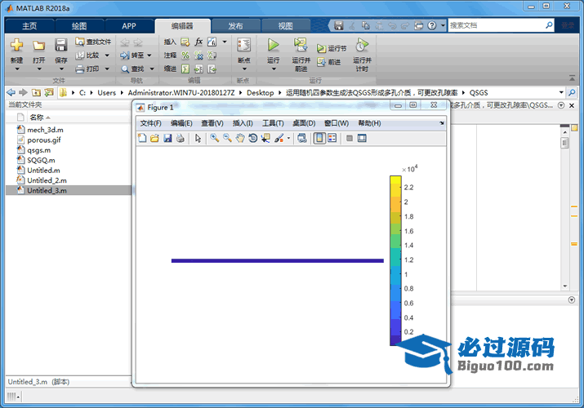584x408 pixels.
Task: Click the green Run (运行) button
Action: click(x=274, y=47)
